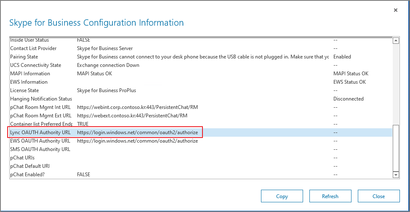
Task: Click the scrollbar up arrow
Action: point(396,41)
